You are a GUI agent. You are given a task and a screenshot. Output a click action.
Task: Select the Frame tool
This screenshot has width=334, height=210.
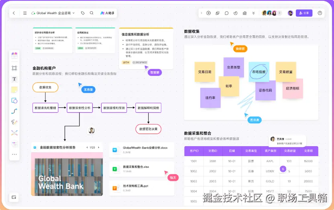[x=14, y=68]
